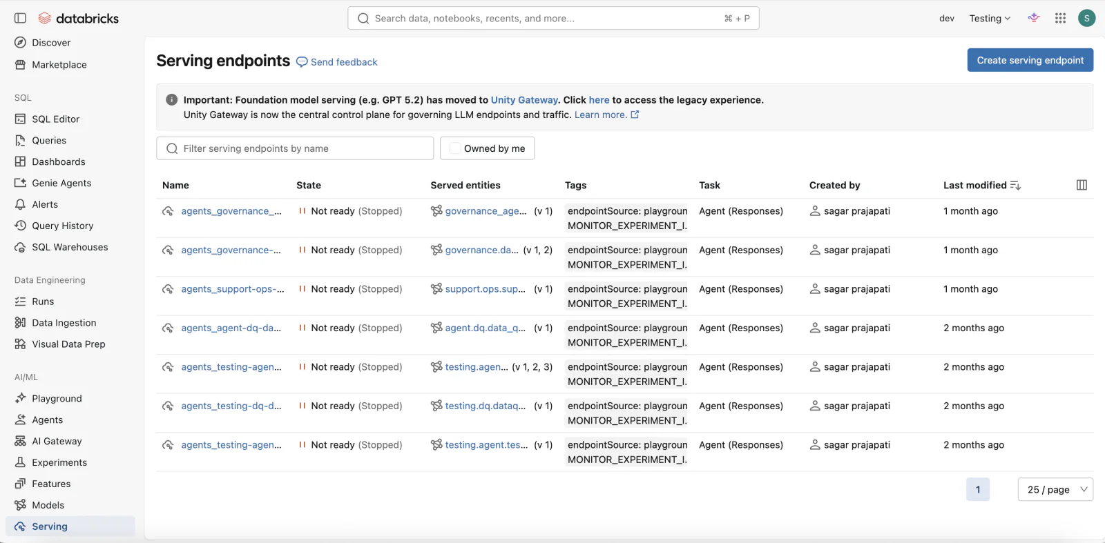This screenshot has height=543, width=1105.
Task: Click the 'here' legacy experience link
Action: (599, 100)
